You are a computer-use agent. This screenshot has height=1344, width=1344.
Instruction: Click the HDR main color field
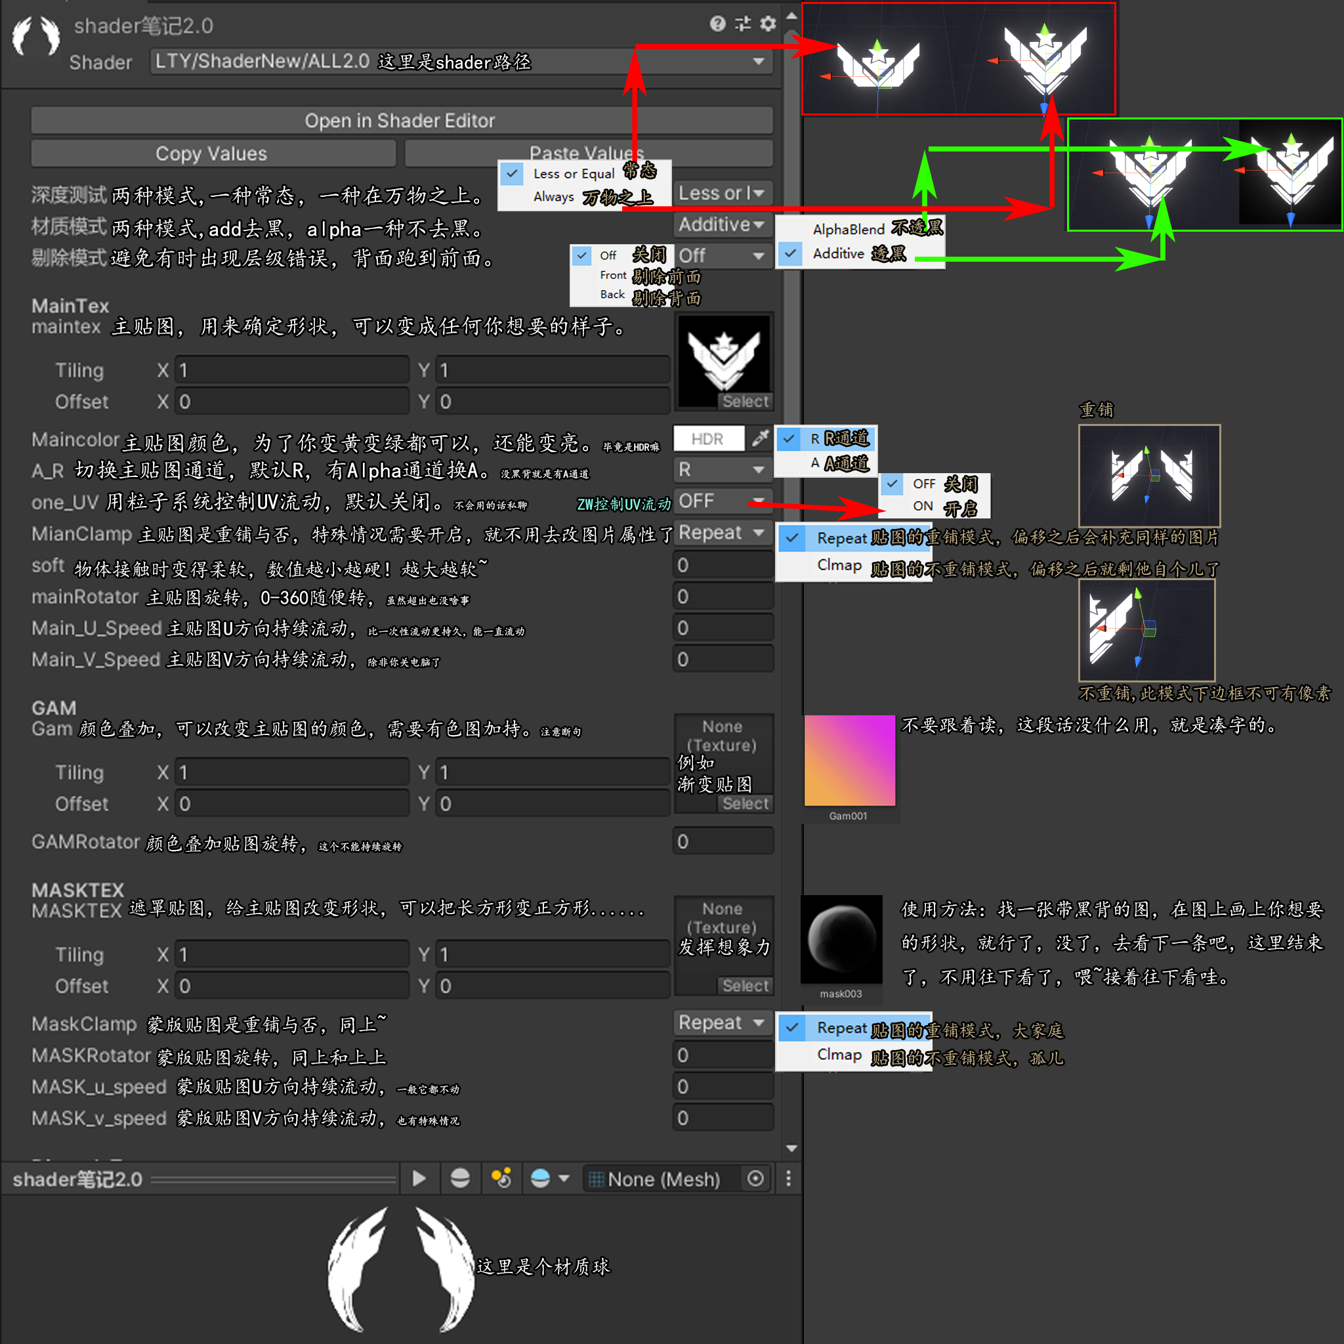coord(708,439)
